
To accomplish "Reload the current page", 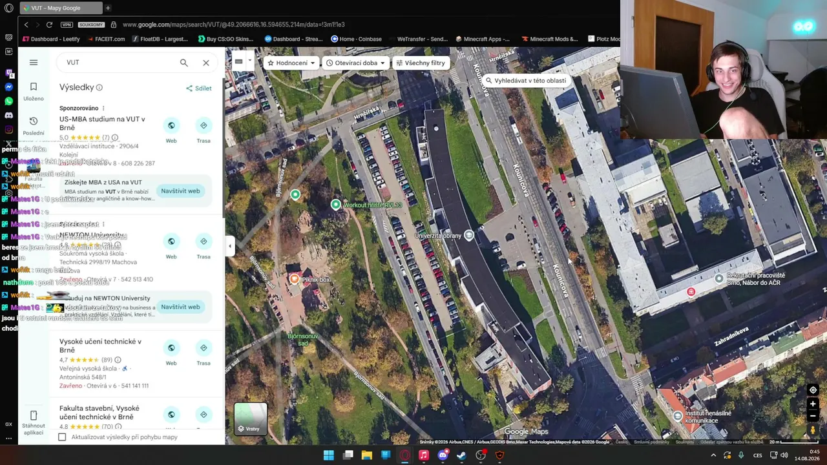I will click(x=49, y=25).
